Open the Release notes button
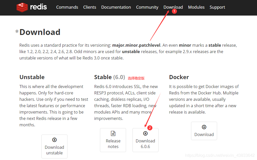The image size is (257, 160). click(x=113, y=140)
